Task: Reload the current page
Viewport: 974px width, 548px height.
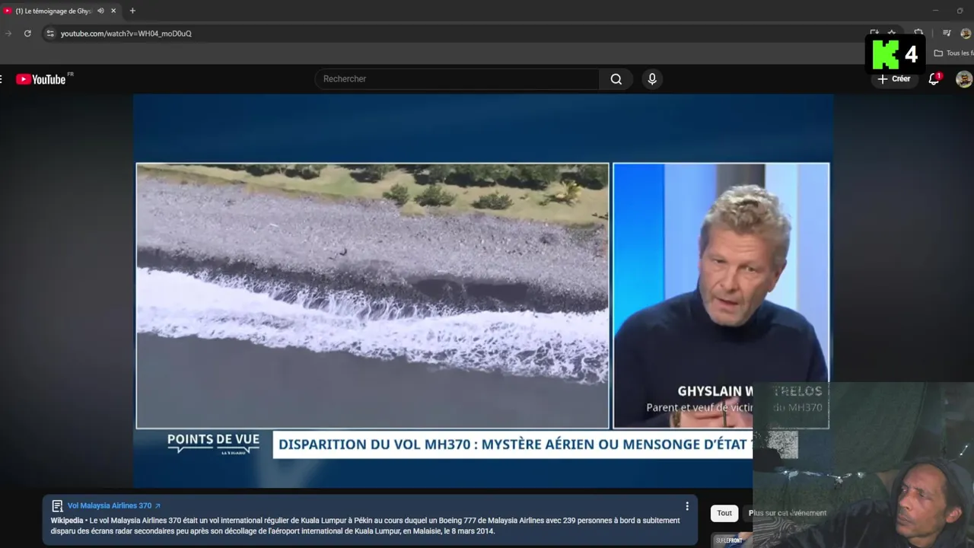Action: 27,33
